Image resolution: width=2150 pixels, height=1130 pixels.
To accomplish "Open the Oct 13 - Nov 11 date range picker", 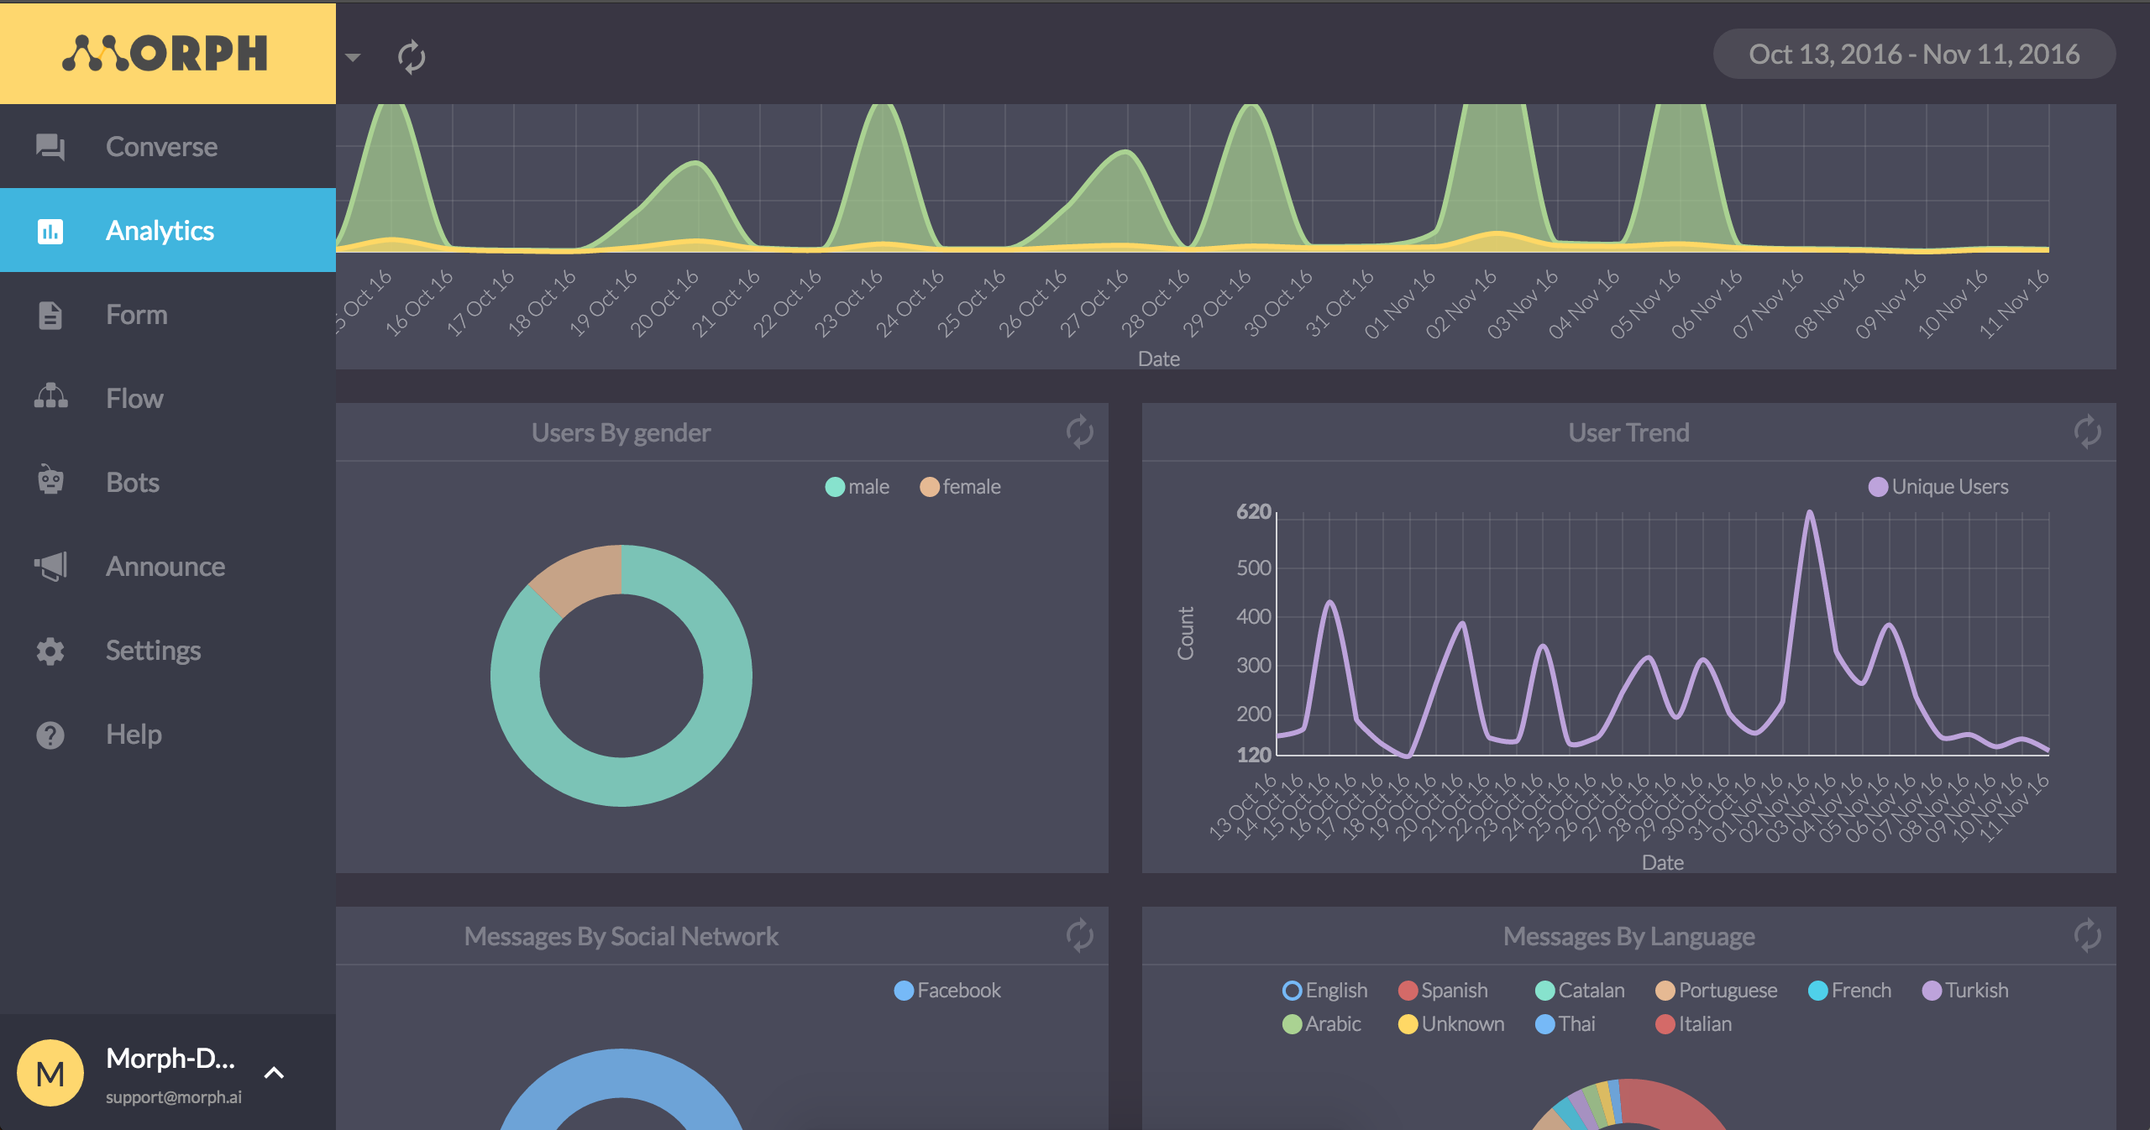I will pyautogui.click(x=1913, y=55).
